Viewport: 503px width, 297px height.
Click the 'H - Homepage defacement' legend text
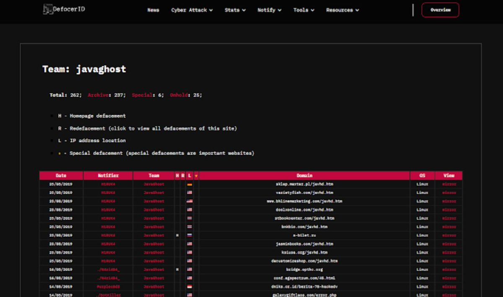click(x=92, y=116)
